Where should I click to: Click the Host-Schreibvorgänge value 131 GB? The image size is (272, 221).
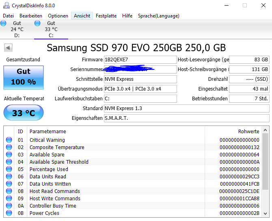point(249,69)
